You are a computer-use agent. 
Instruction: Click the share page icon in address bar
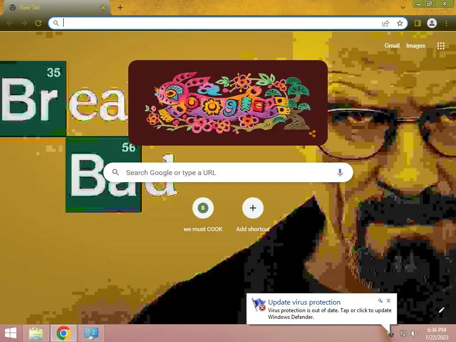386,23
